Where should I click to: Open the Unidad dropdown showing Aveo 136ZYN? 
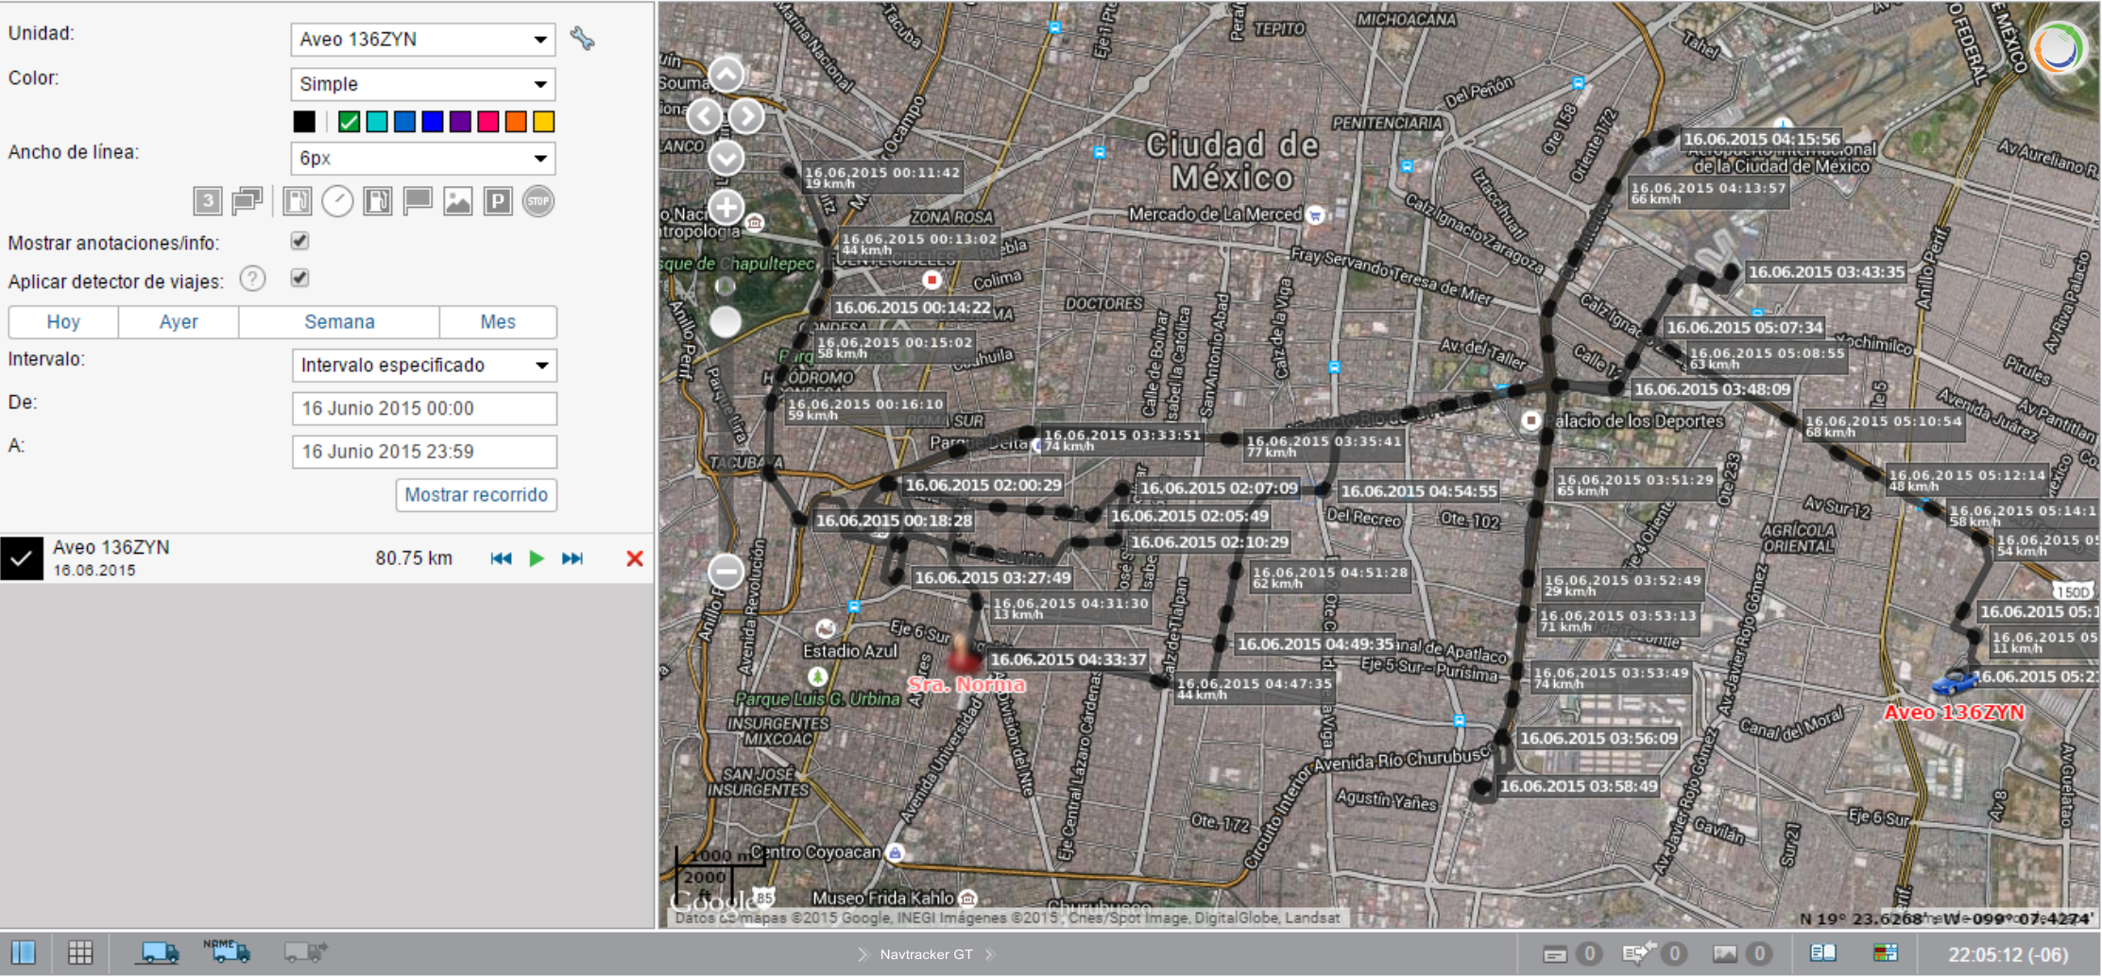click(422, 40)
